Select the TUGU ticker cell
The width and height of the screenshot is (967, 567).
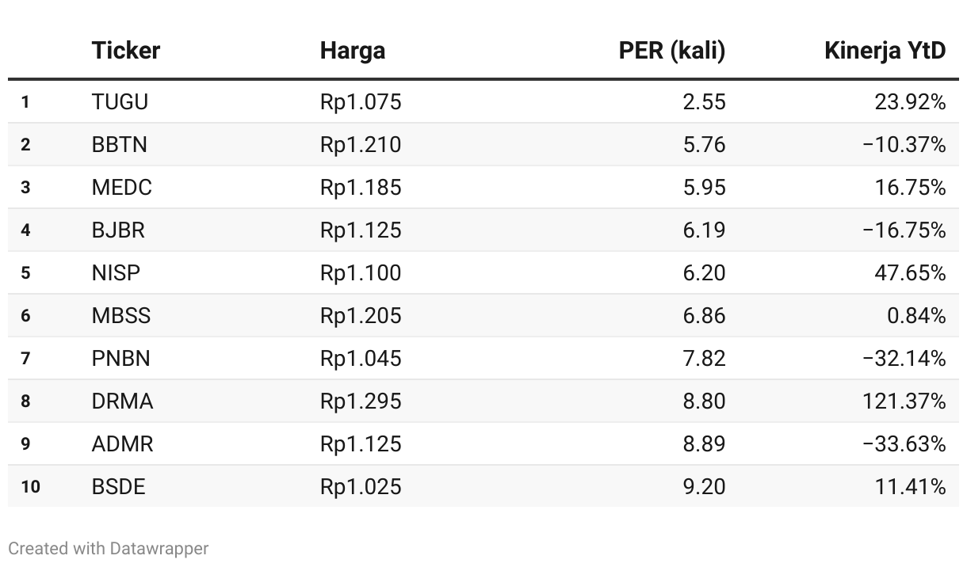click(x=120, y=102)
